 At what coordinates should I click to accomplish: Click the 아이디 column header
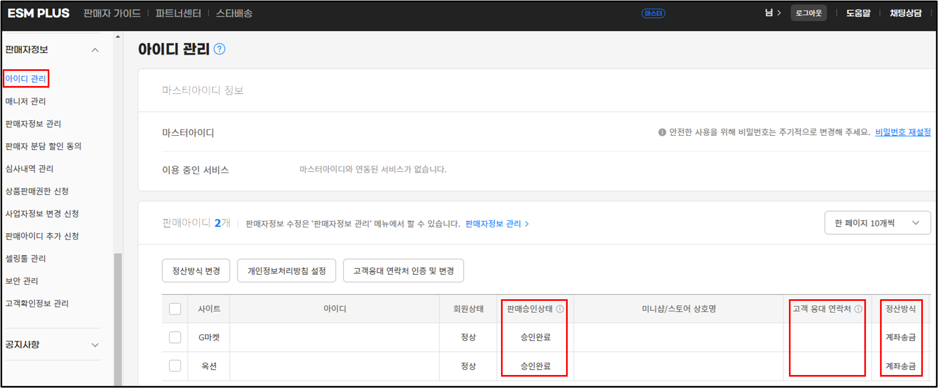[335, 309]
